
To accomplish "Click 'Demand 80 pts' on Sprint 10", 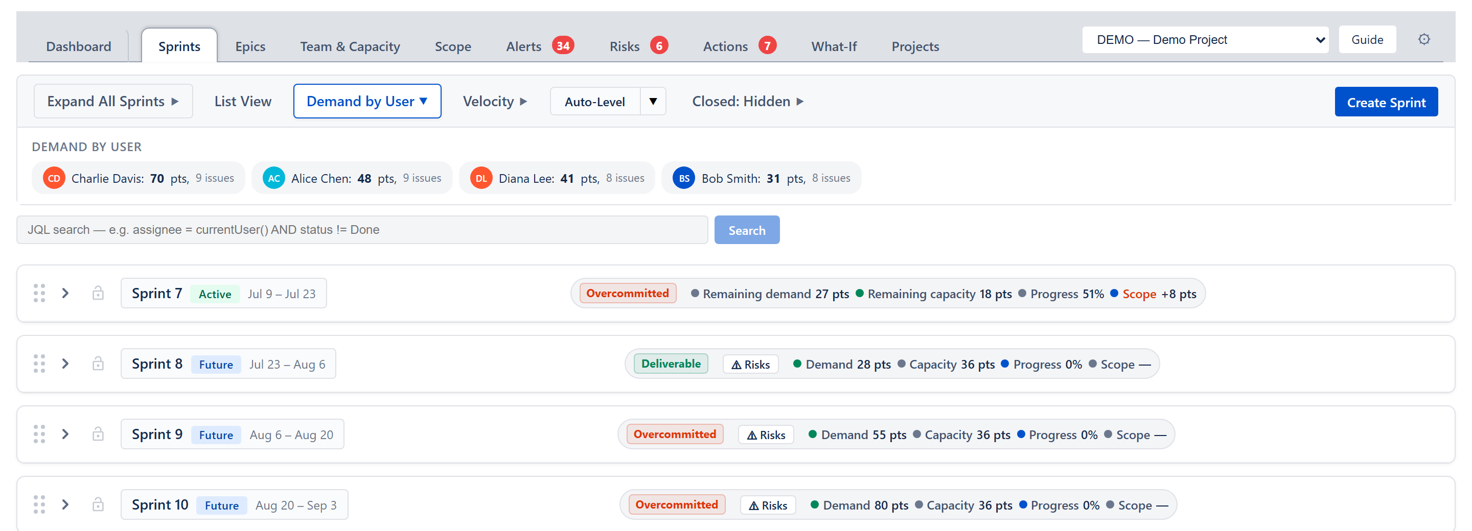I will (x=865, y=505).
